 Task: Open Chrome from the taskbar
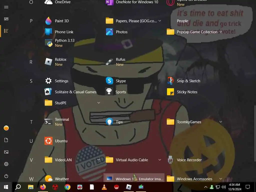coord(67,187)
